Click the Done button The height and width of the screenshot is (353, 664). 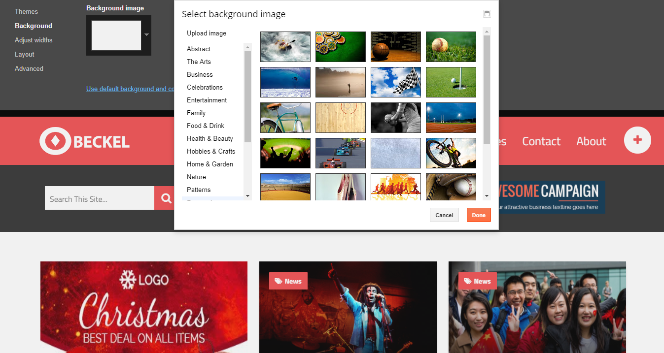point(479,215)
